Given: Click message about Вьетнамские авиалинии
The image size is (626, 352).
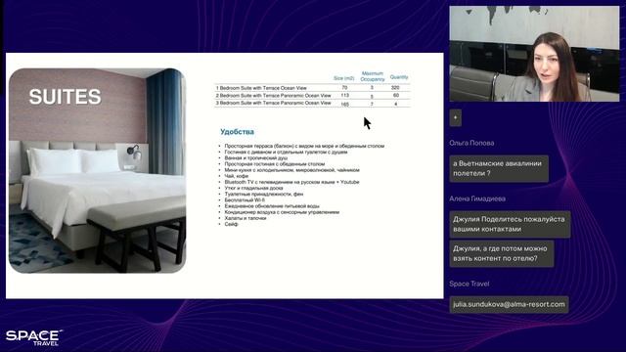Looking at the screenshot, I should (499, 168).
